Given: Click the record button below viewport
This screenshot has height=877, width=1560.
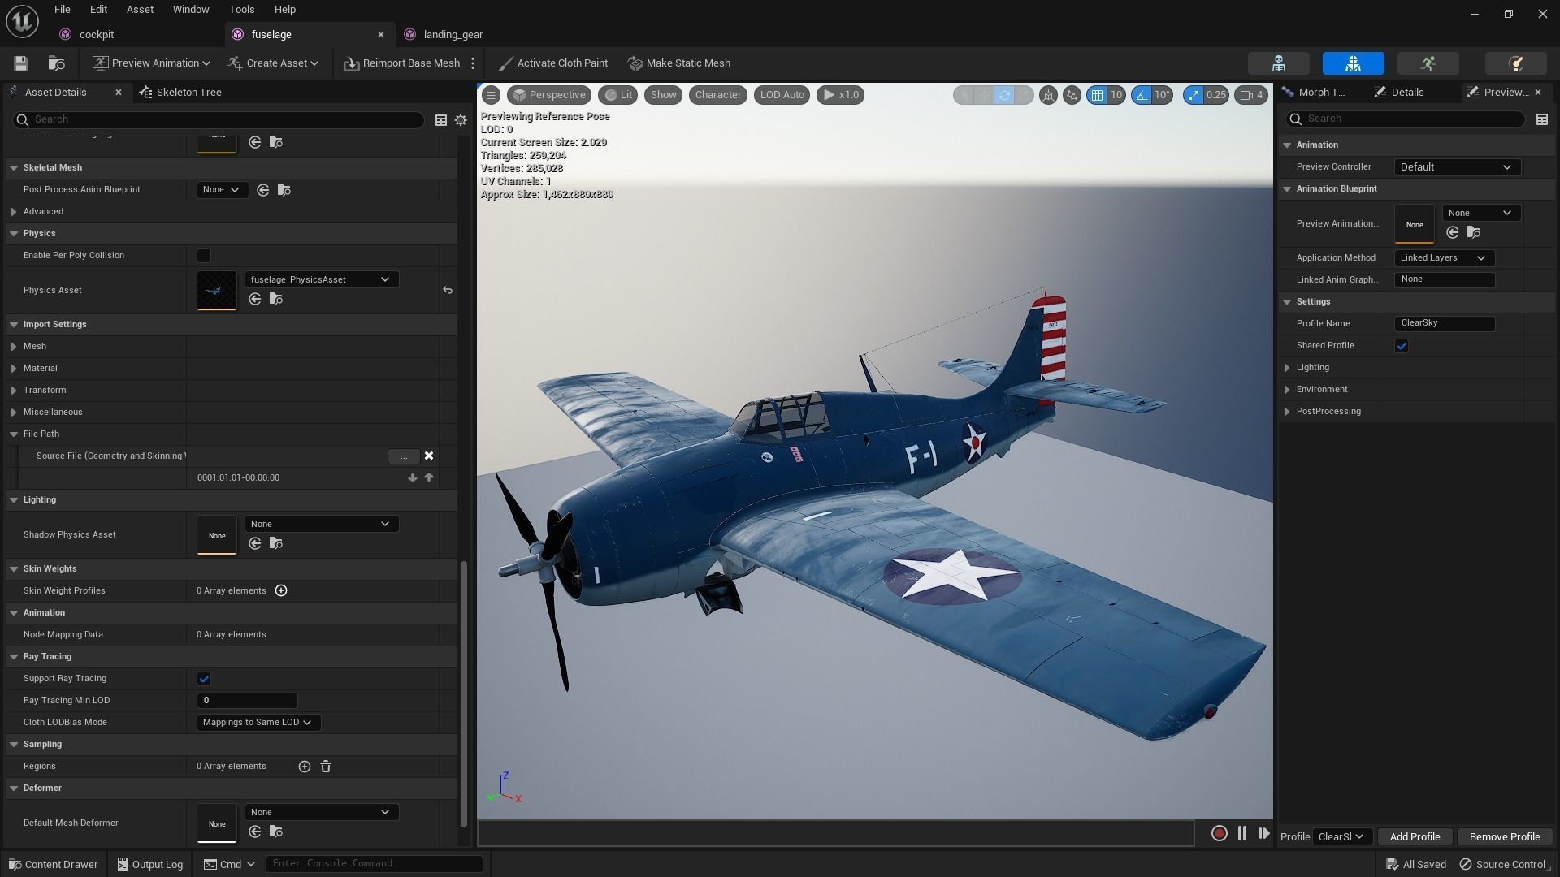Looking at the screenshot, I should (1219, 833).
